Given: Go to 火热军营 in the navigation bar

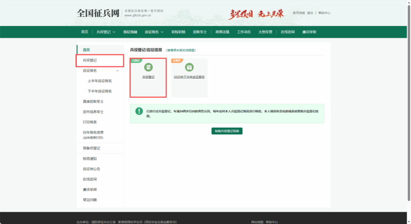Looking at the screenshot, I should point(265,32).
